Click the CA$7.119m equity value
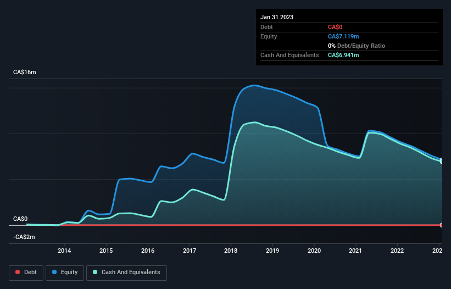Viewport: 451px width, 289px height. pyautogui.click(x=343, y=36)
